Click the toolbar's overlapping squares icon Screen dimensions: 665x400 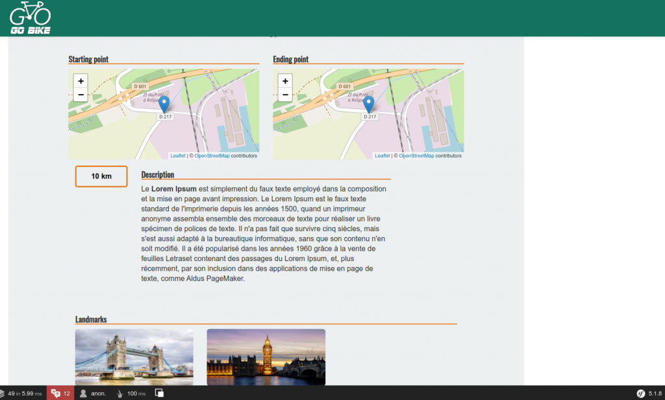point(159,393)
